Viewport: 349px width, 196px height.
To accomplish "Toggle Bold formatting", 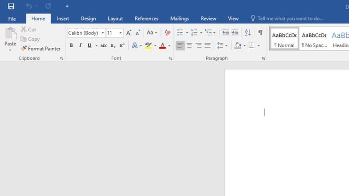I will point(71,45).
